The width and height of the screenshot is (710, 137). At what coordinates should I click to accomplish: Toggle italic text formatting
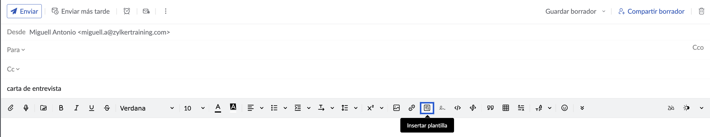click(x=76, y=108)
